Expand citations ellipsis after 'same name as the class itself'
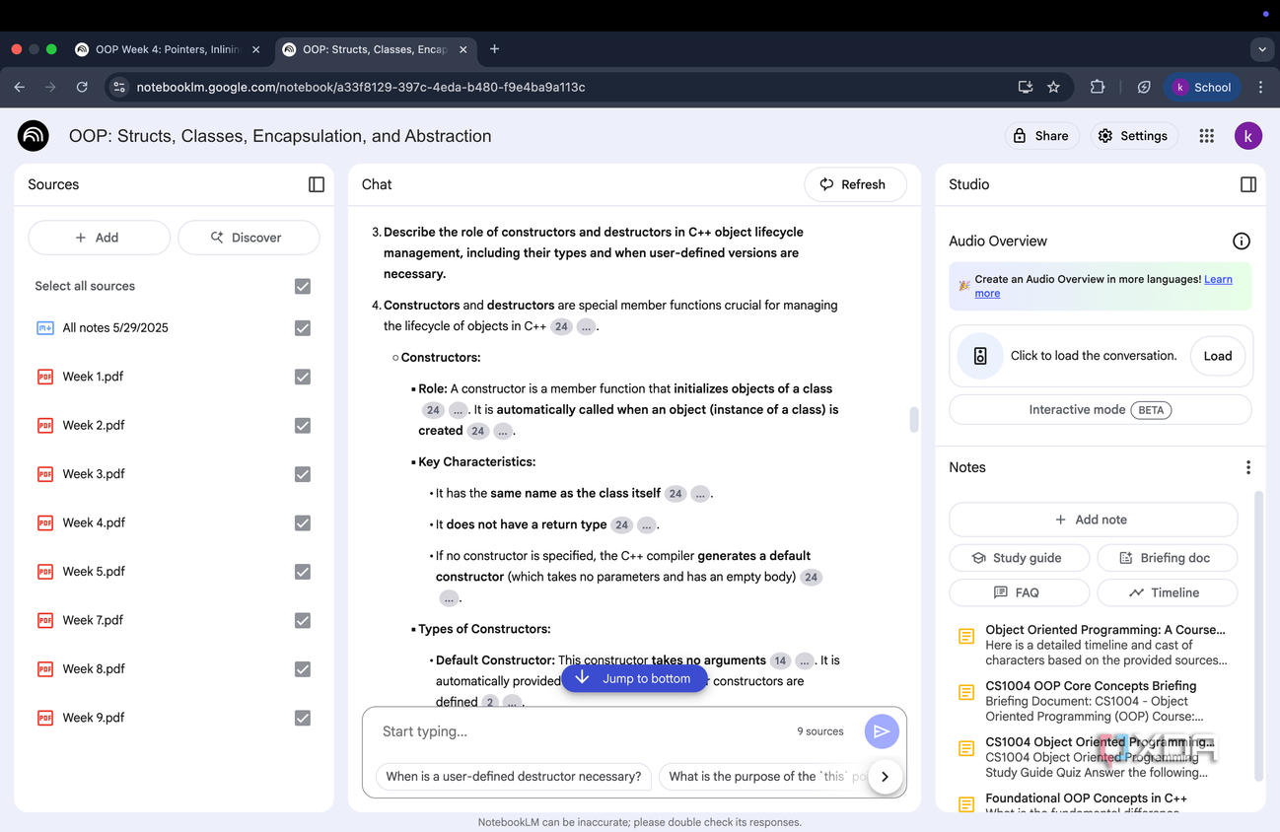 click(700, 494)
